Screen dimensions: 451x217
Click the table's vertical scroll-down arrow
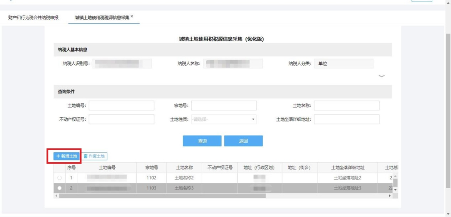395,190
